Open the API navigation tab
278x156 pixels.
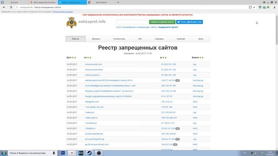point(140,39)
